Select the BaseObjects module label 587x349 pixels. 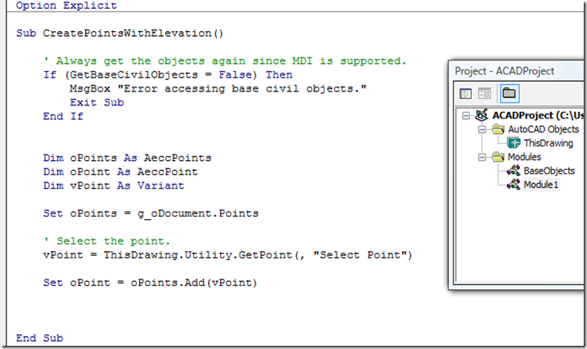click(x=549, y=171)
